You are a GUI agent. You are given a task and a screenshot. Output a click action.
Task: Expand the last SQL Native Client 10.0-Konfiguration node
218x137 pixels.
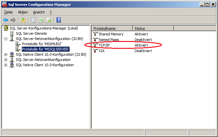click(x=6, y=65)
